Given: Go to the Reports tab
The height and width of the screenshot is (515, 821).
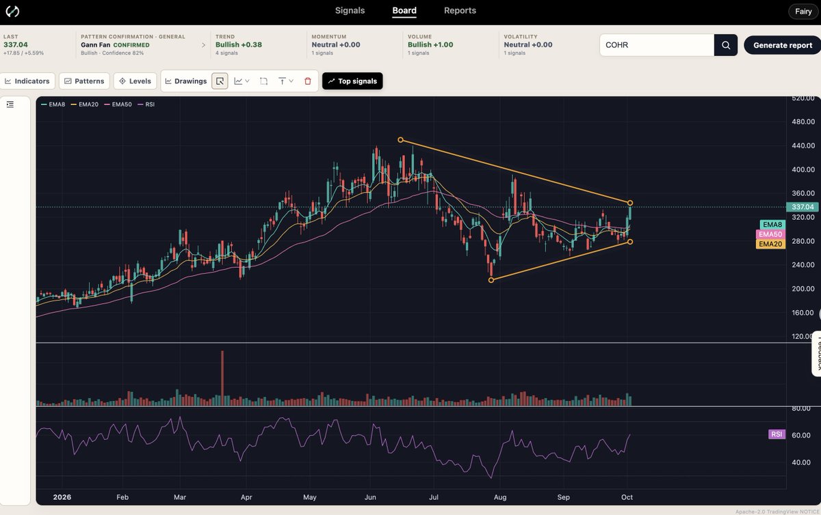Looking at the screenshot, I should (460, 11).
